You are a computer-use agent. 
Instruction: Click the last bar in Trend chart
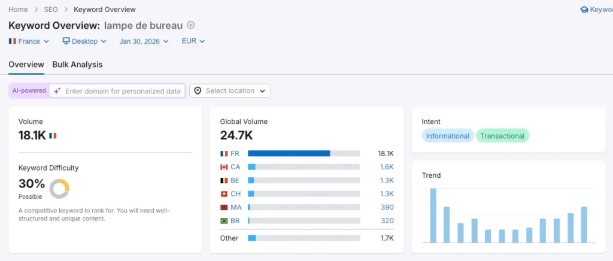pyautogui.click(x=584, y=224)
